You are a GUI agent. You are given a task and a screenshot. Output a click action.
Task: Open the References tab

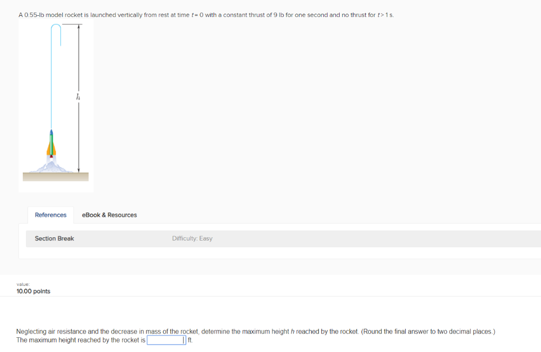(x=50, y=215)
